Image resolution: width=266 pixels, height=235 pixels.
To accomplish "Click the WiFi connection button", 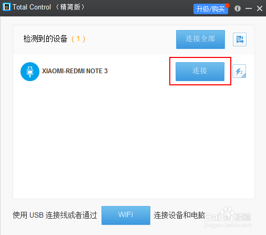I will [126, 216].
